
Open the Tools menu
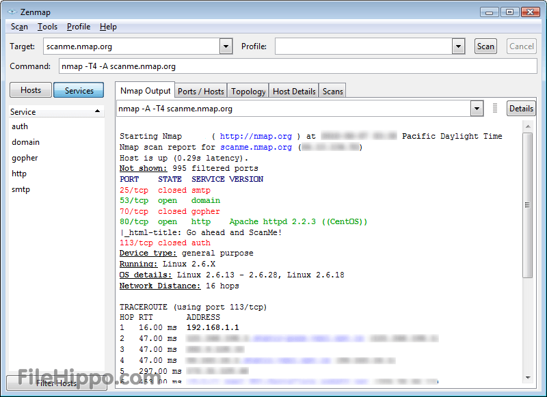click(x=47, y=27)
